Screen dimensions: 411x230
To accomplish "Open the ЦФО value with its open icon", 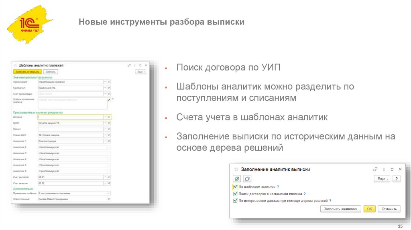I will [x=109, y=123].
